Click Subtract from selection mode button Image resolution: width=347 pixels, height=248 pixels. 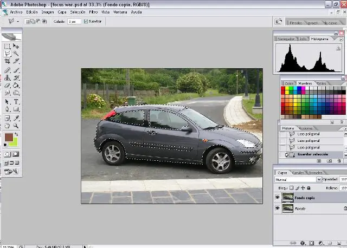[38, 22]
